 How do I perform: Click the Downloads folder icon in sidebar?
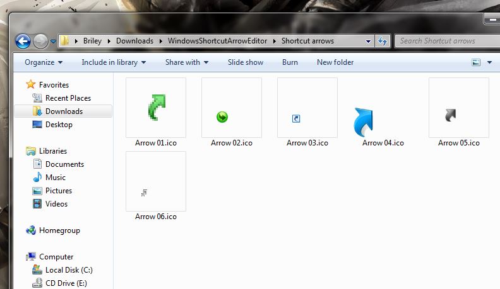pos(37,111)
